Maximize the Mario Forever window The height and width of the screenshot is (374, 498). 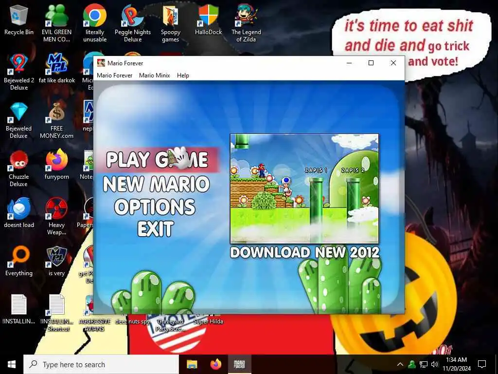[371, 63]
